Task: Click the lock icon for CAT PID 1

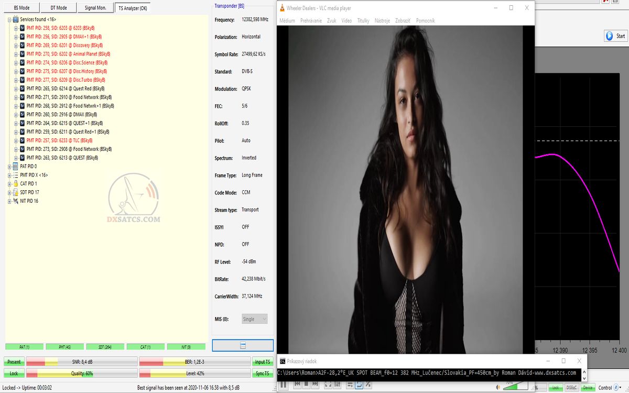Action: [x=15, y=184]
